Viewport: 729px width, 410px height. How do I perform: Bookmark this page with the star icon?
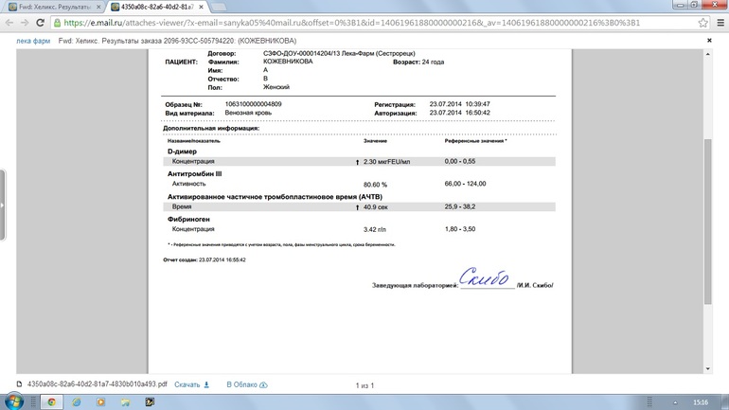tap(702, 23)
